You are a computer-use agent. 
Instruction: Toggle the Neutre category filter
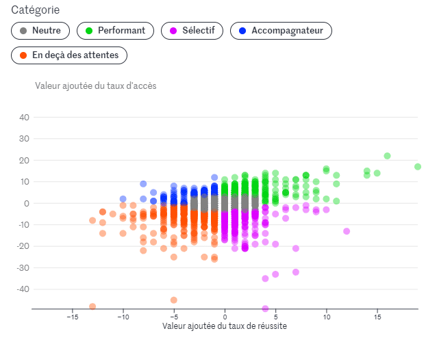coord(40,31)
